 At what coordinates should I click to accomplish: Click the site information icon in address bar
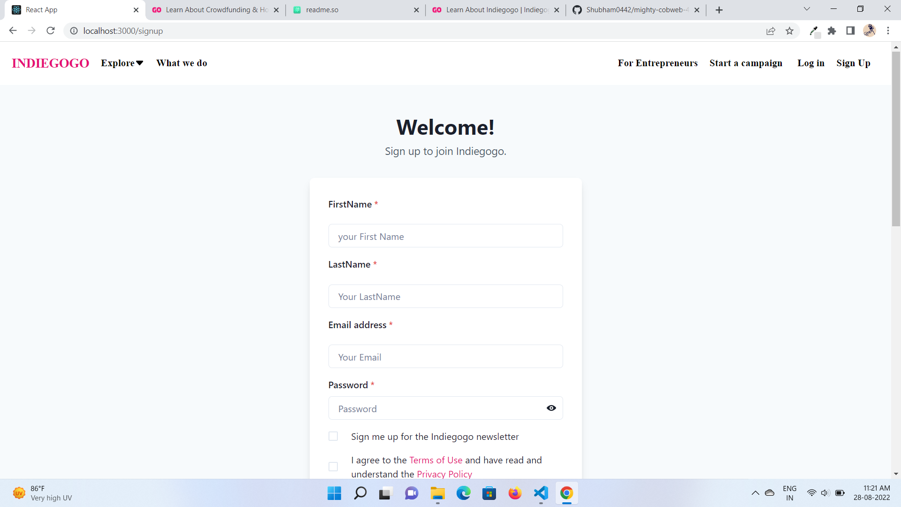(74, 31)
